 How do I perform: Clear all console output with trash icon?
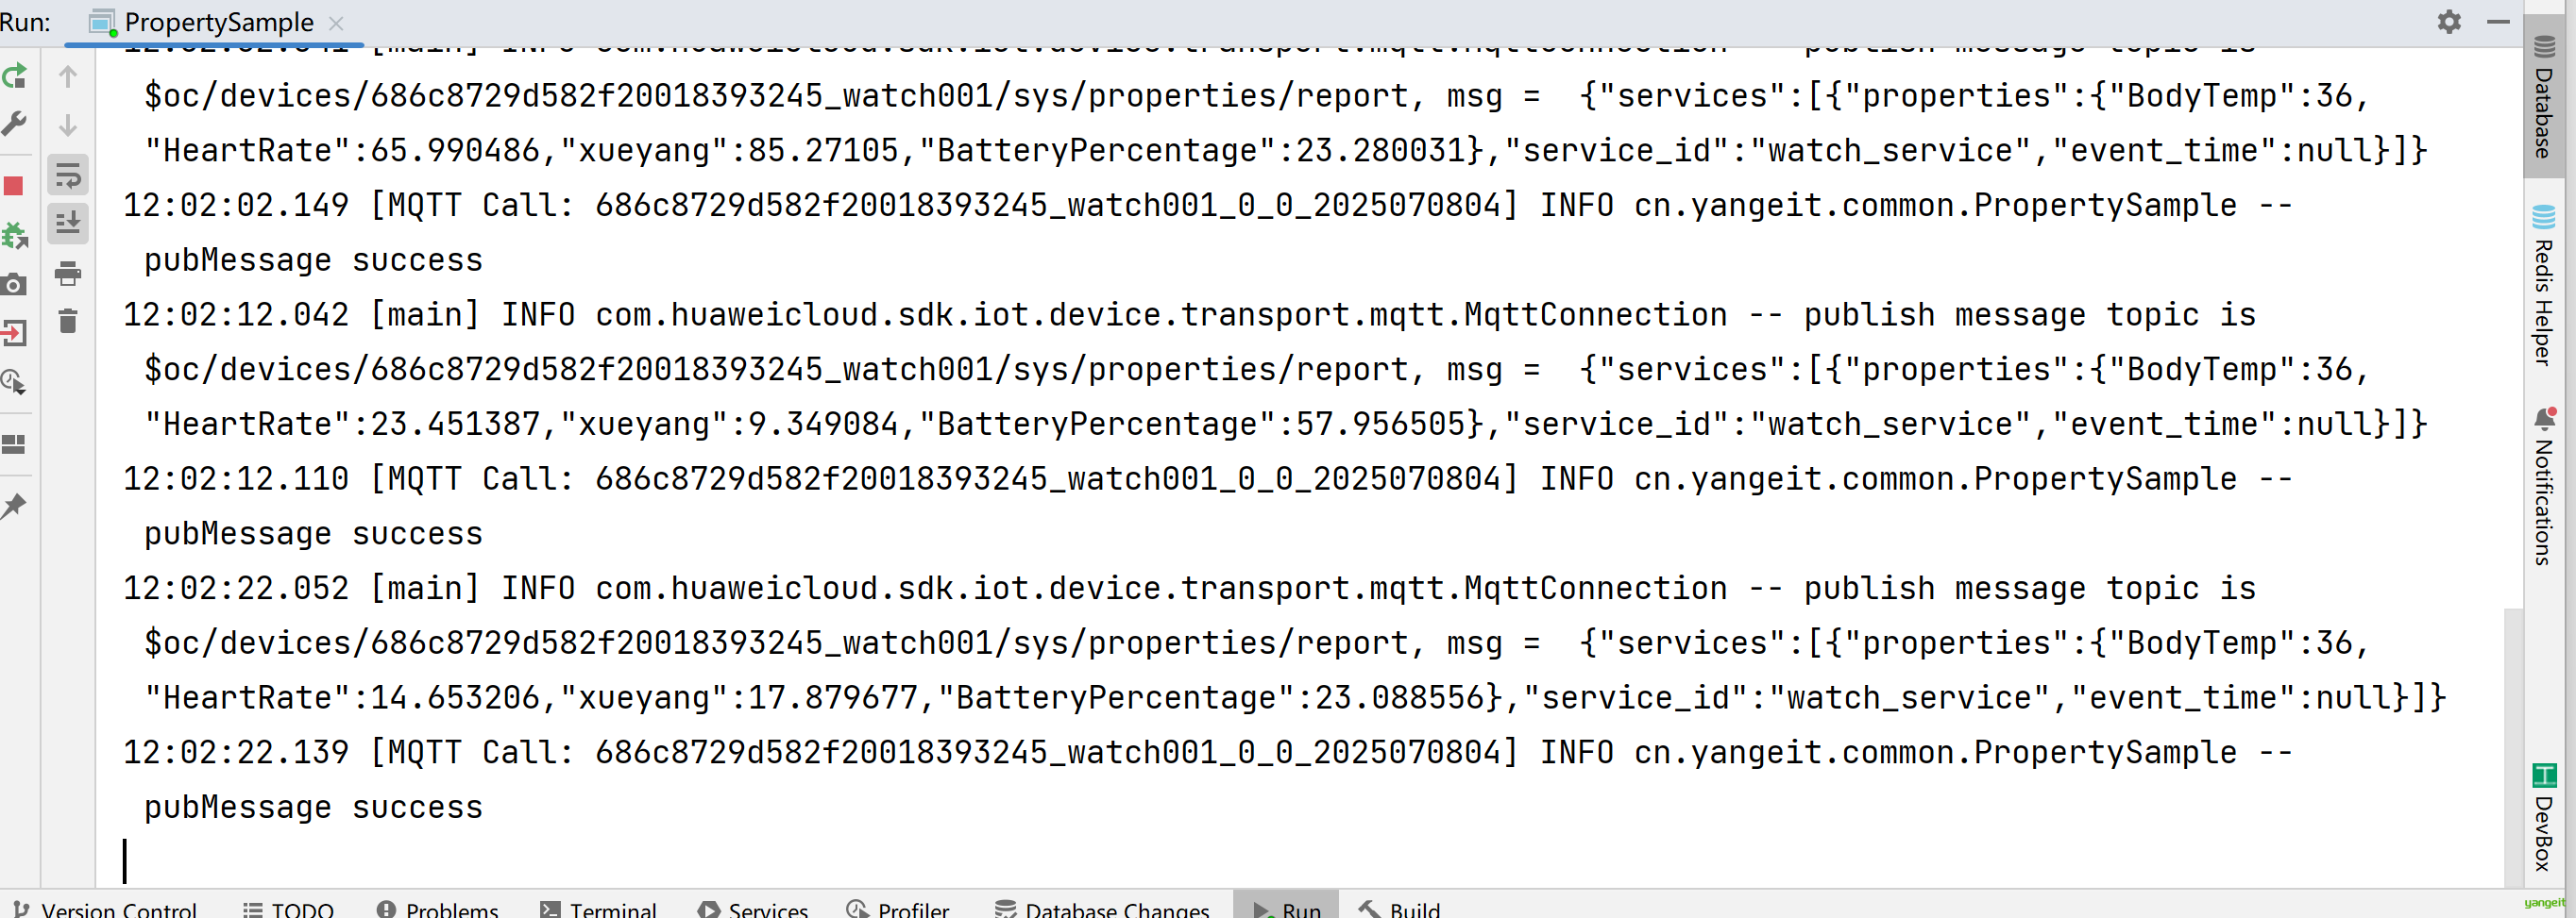[x=68, y=322]
